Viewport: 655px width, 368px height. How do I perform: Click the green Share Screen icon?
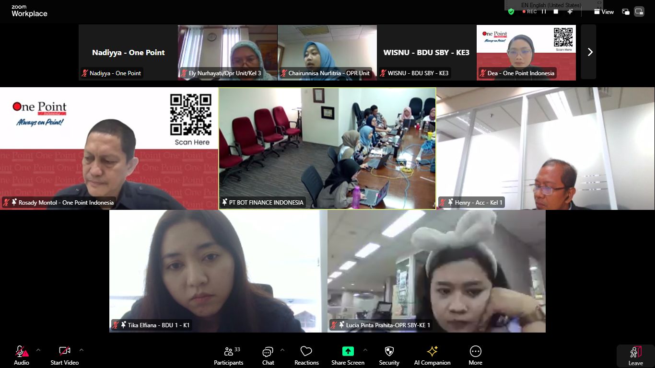348,351
